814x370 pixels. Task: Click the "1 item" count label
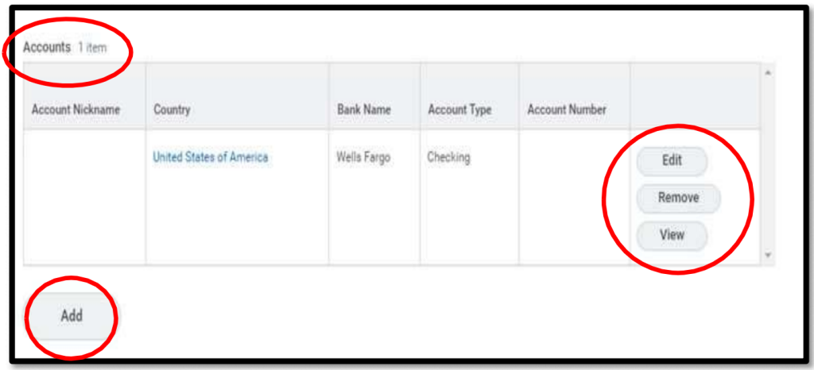click(x=91, y=48)
